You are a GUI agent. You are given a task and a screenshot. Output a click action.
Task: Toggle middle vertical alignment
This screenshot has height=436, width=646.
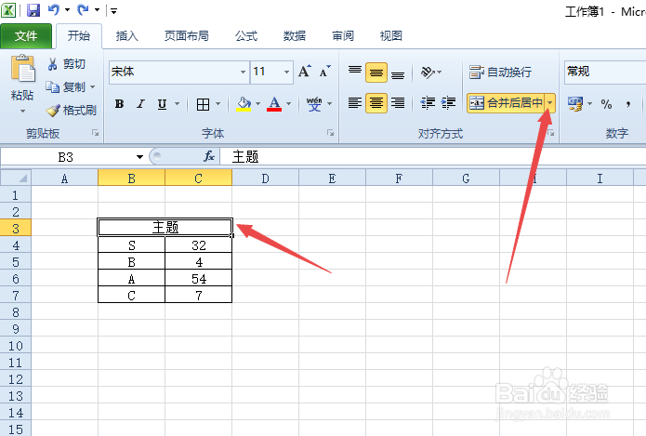pyautogui.click(x=376, y=73)
